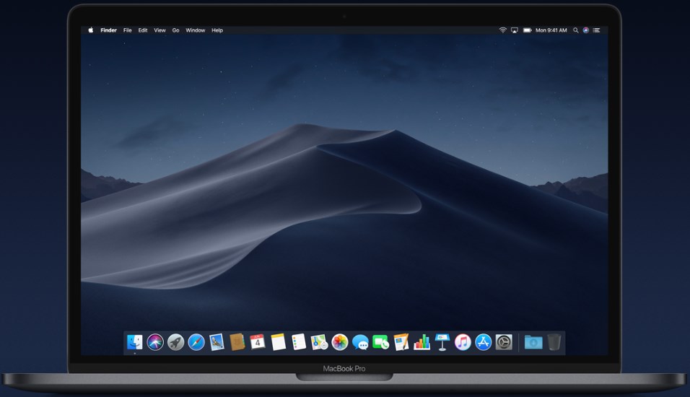Open the Apple menu
Viewport: 690px width, 397px height.
[x=91, y=30]
